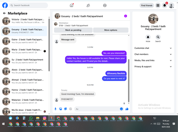Open the account profile menu
Viewport: 178px width, 132px height.
(x=171, y=5)
